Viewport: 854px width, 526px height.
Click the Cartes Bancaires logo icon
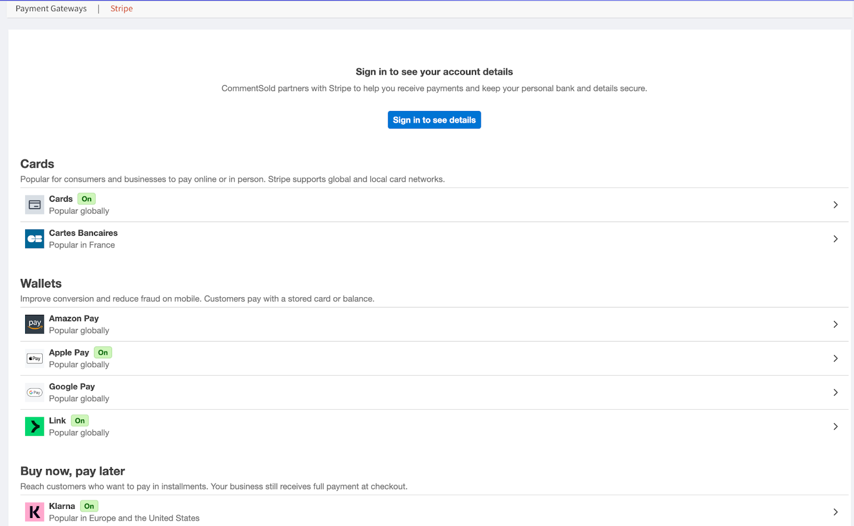click(x=35, y=239)
